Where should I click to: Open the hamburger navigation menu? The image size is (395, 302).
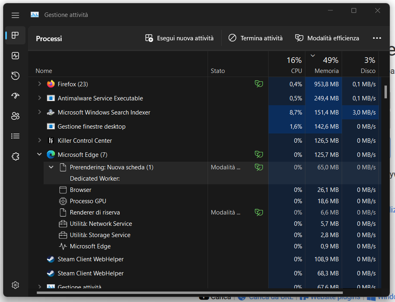[15, 15]
